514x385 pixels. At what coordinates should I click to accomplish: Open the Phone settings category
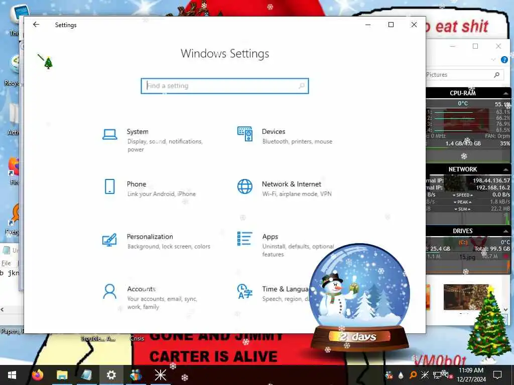(151, 188)
